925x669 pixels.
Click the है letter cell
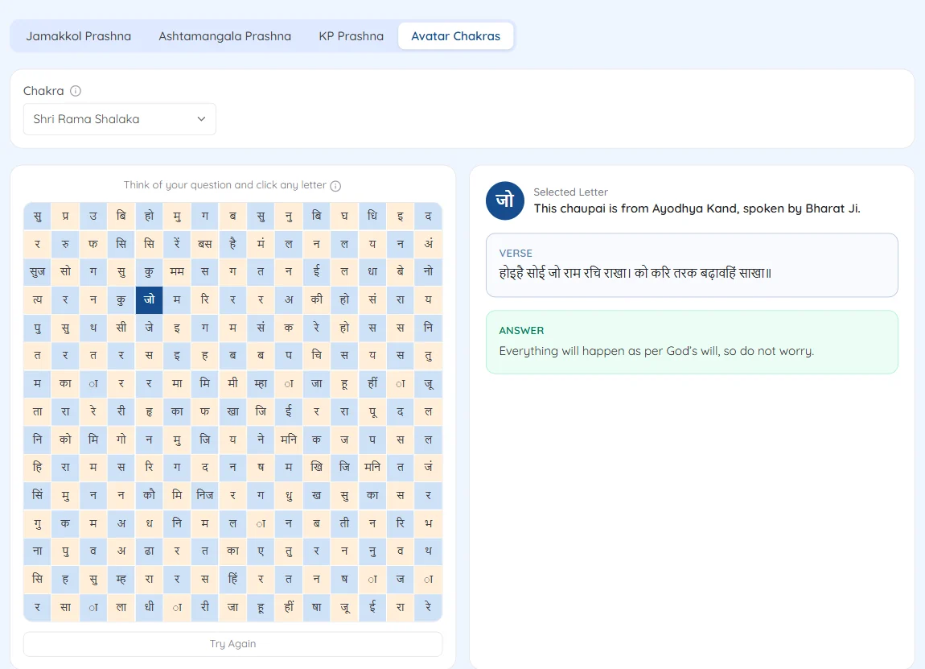pyautogui.click(x=233, y=243)
